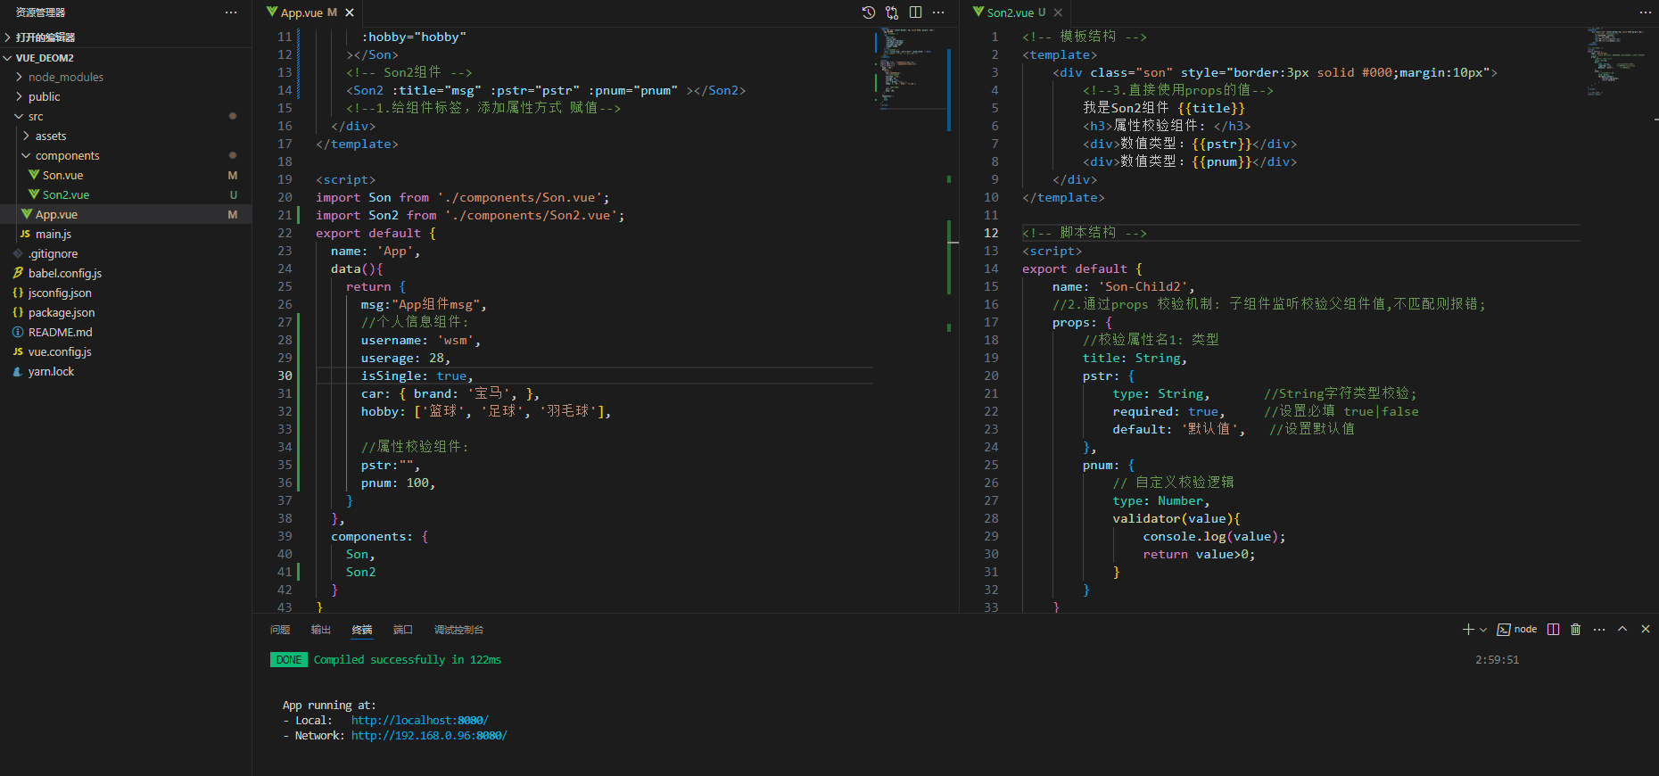Close the bottom terminal panel
1659x776 pixels.
(x=1646, y=630)
